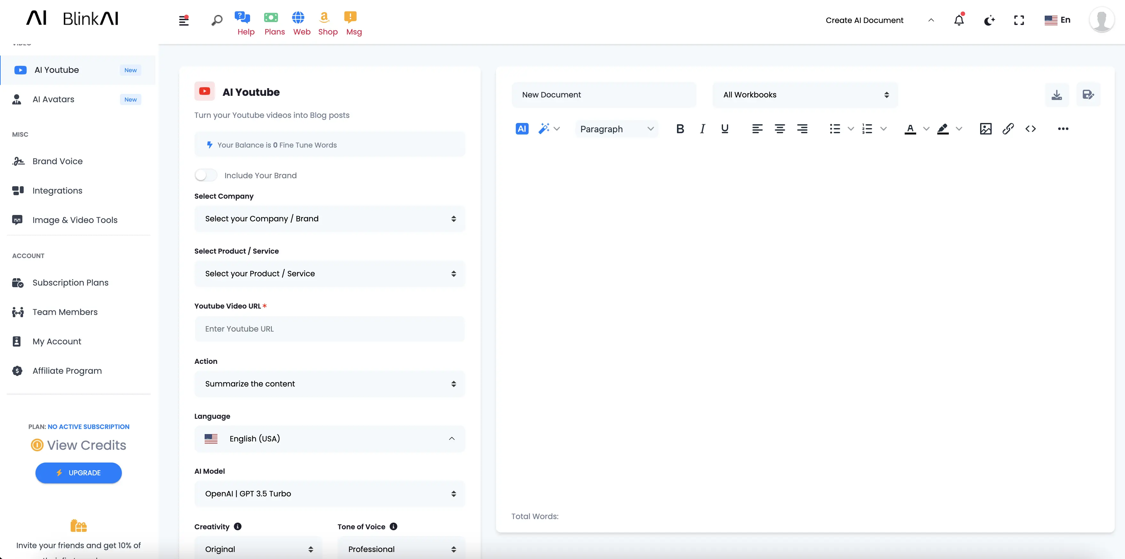Click the download document icon
The image size is (1125, 559).
click(x=1057, y=95)
